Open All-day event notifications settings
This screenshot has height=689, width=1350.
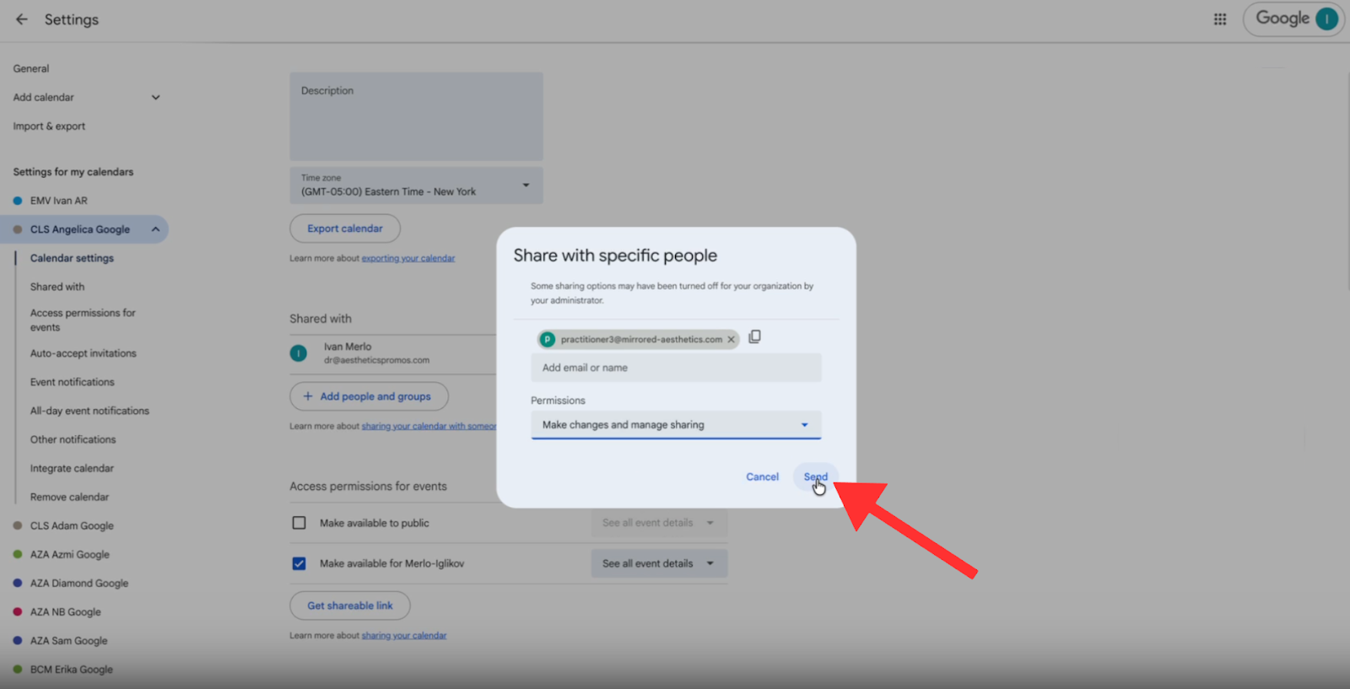click(89, 411)
